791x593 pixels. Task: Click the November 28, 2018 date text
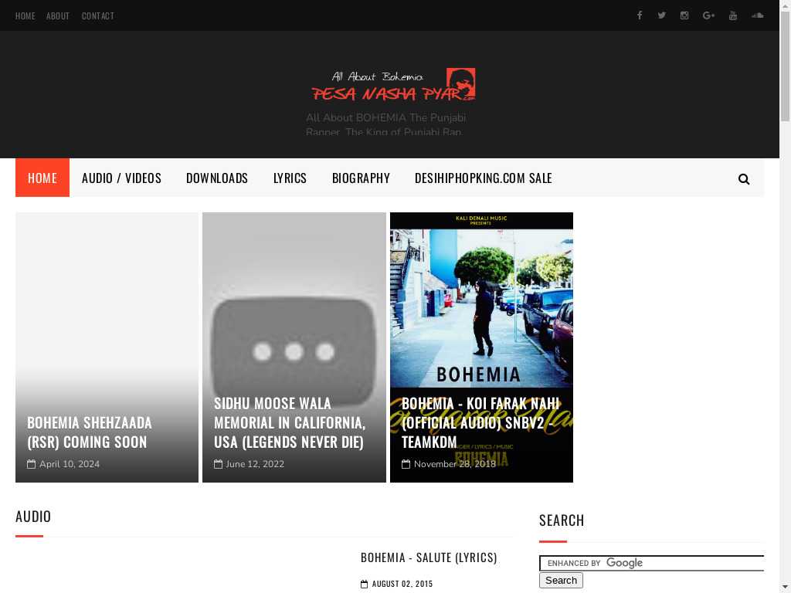(x=455, y=464)
